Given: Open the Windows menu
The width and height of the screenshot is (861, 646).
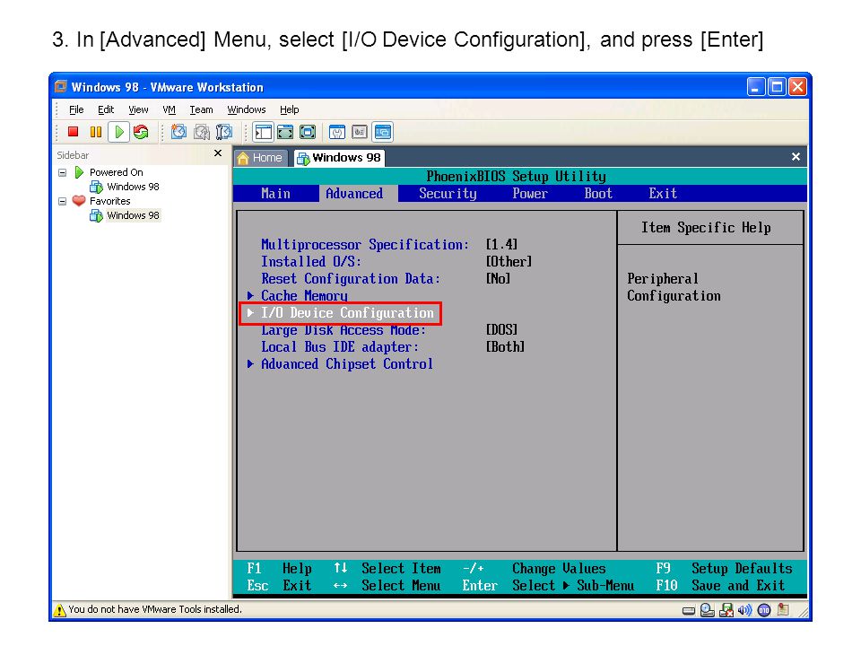Looking at the screenshot, I should [x=247, y=109].
